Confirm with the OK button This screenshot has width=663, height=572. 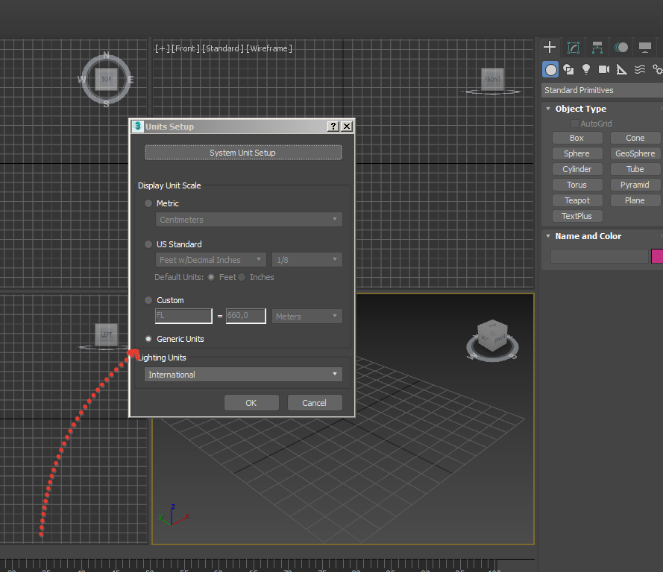coord(251,403)
